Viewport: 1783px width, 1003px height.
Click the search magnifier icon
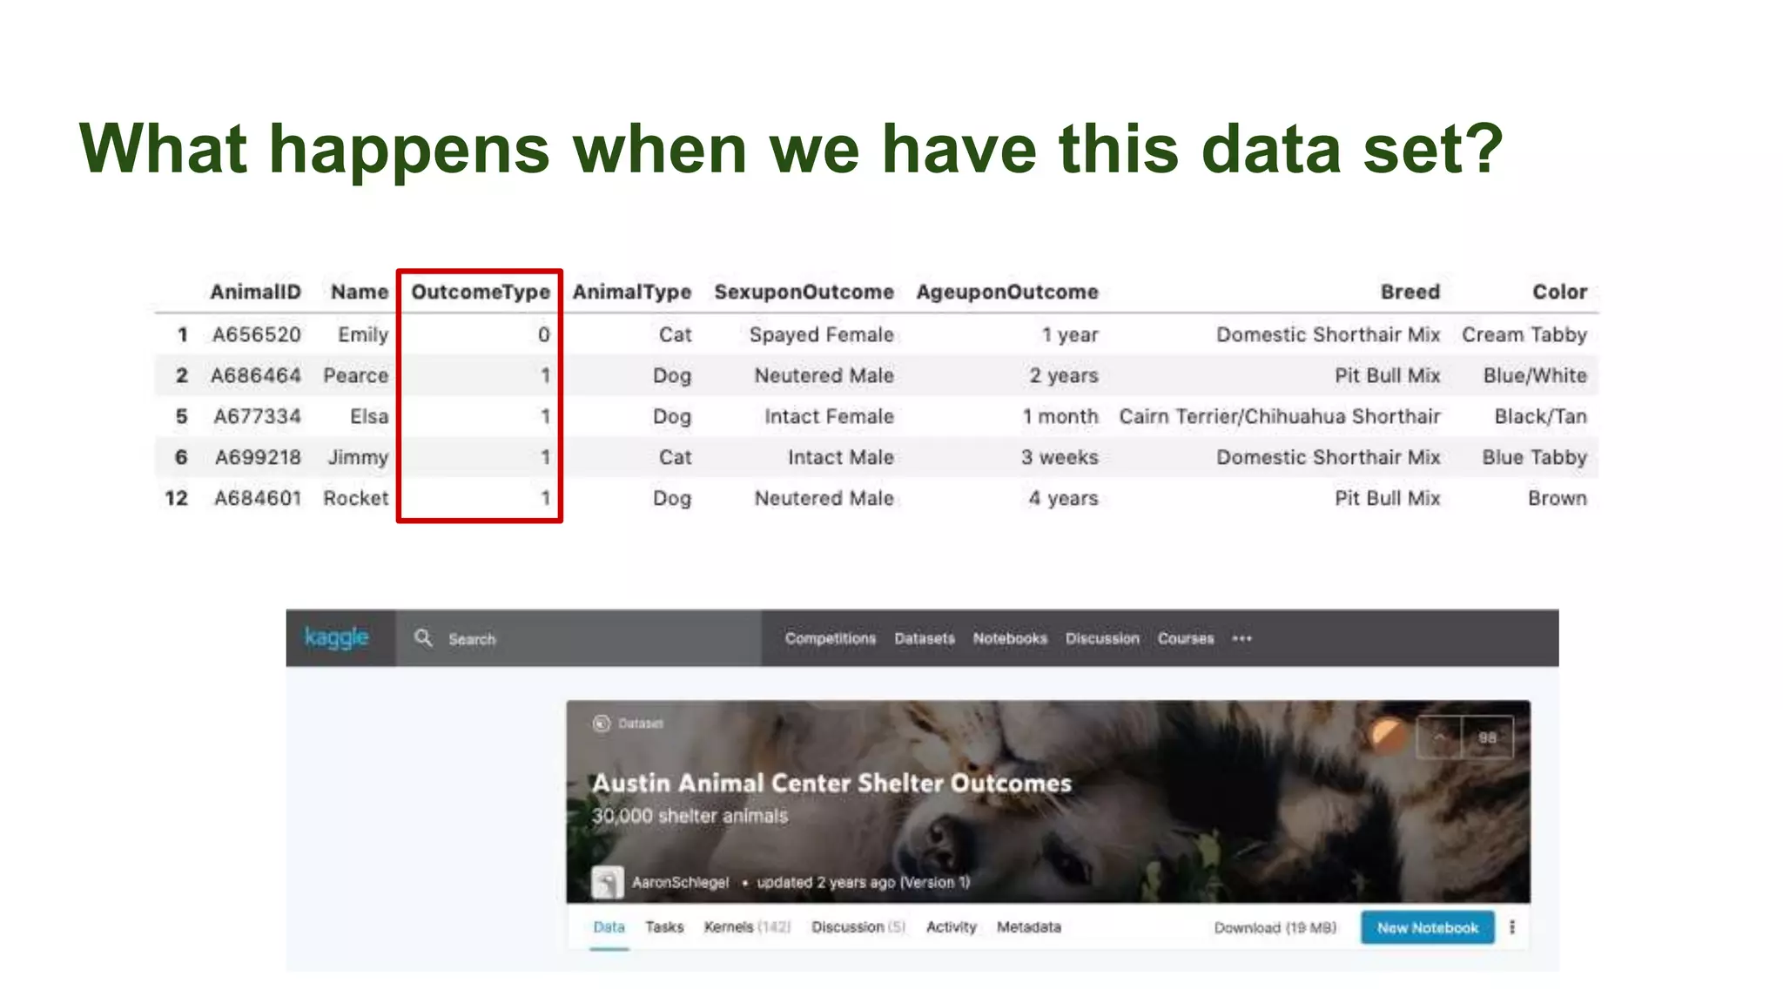[423, 638]
